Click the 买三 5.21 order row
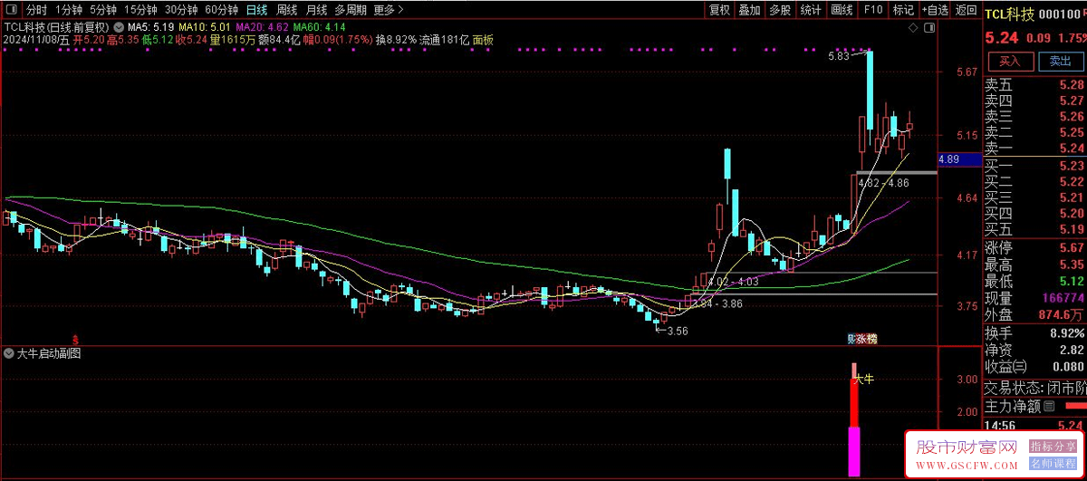1087x481 pixels. [x=1034, y=197]
